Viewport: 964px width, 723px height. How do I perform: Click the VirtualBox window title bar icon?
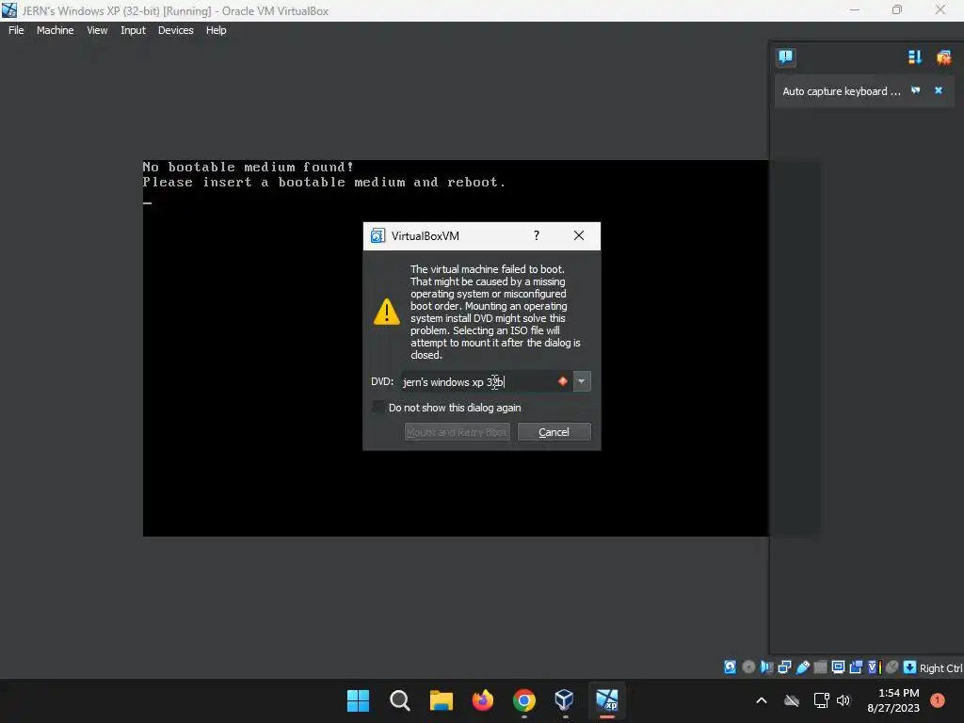tap(9, 10)
